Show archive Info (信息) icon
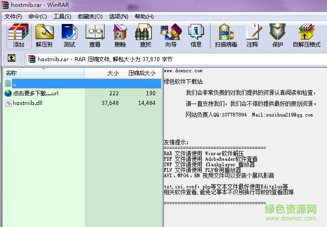327x227 pixels. click(196, 35)
